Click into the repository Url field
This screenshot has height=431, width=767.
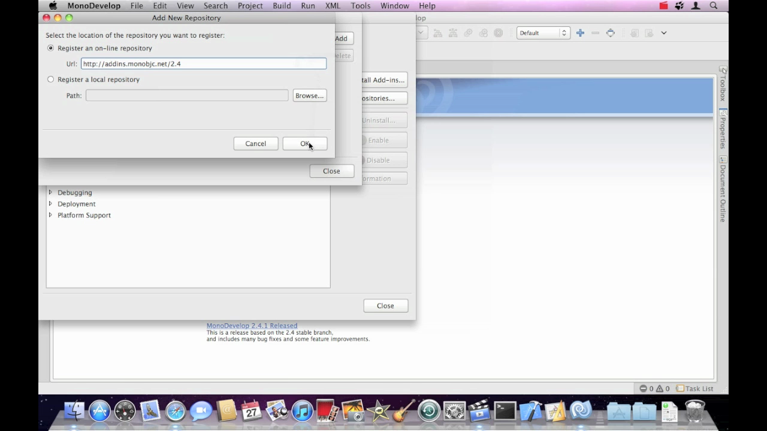pos(204,63)
